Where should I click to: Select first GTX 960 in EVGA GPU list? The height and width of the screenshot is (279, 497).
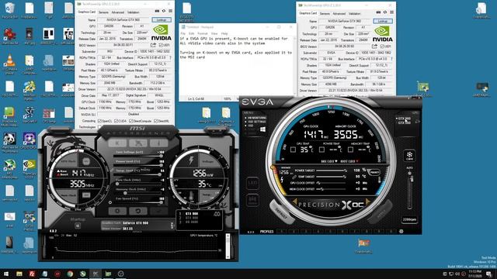pos(404,119)
